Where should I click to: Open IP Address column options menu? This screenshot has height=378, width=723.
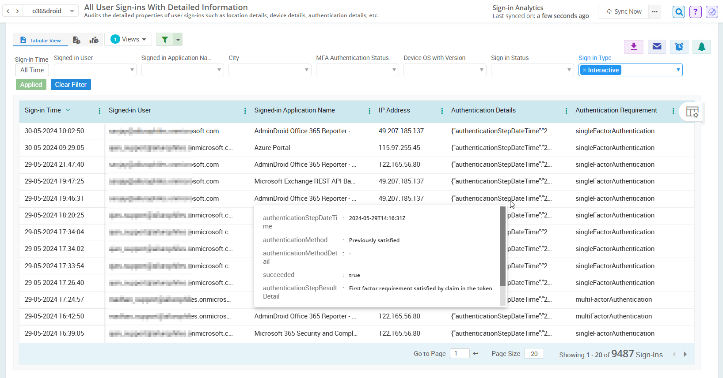click(x=442, y=111)
